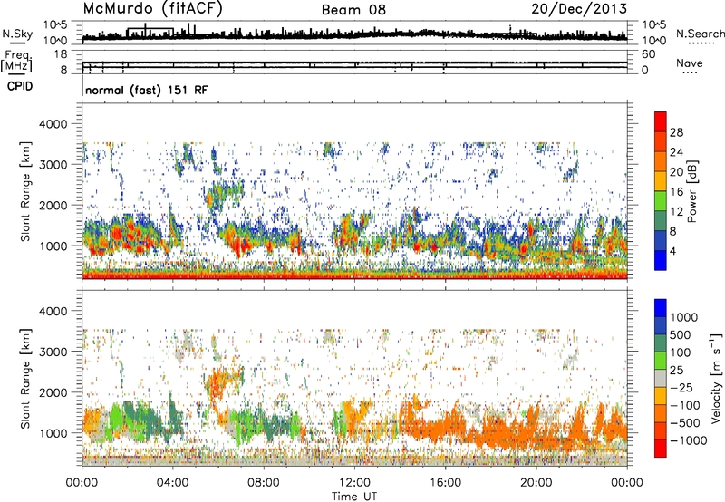Click the red ground scatter band at bottom of power panel

354,275
